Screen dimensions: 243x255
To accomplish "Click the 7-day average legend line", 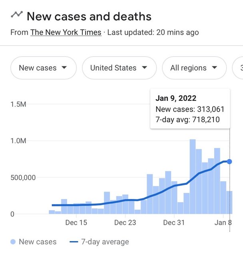I will pyautogui.click(x=74, y=242).
